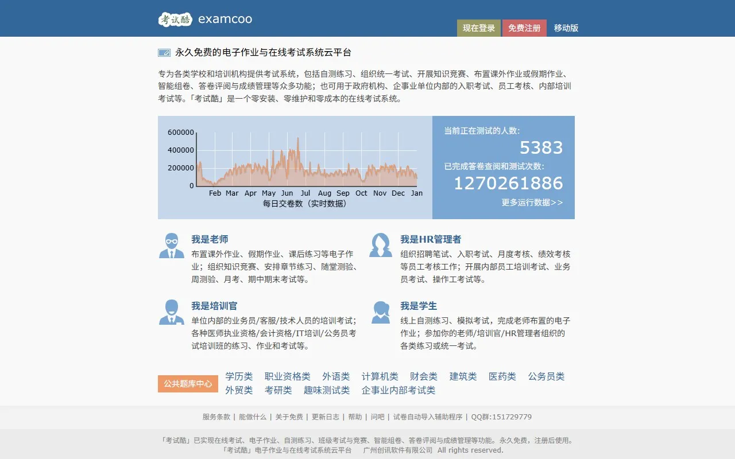Click the training officer avatar icon
Screen dimensions: 735x459
(171, 312)
